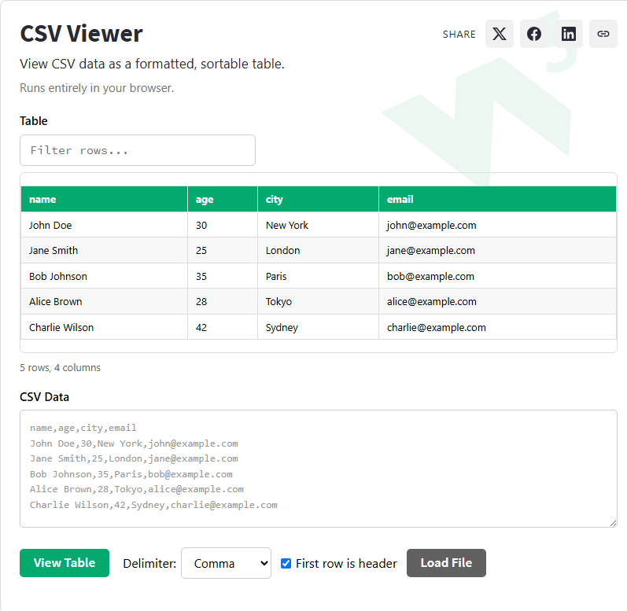Click inside the CSV Data textarea
Viewport: 627px width, 611px height.
point(319,469)
